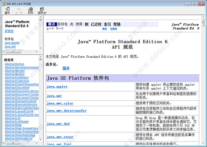Open the AbstractExecutorService class link

point(21,105)
